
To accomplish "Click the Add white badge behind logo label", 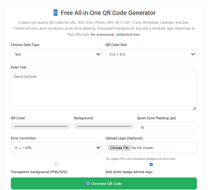I will click(x=129, y=172).
